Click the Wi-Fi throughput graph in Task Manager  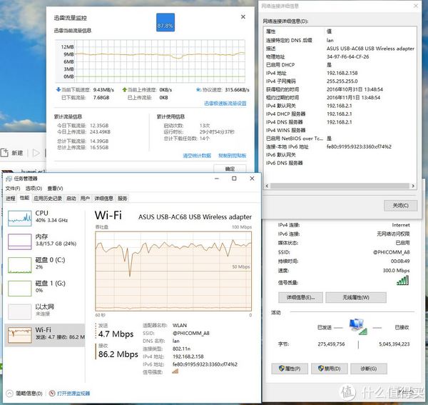(x=173, y=271)
